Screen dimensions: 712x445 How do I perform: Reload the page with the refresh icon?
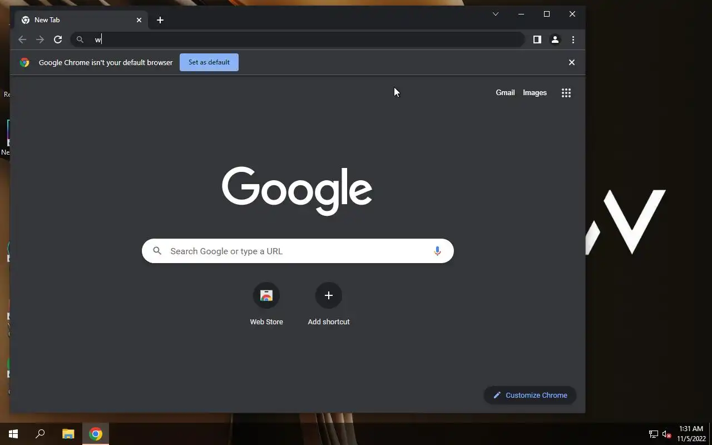58,39
